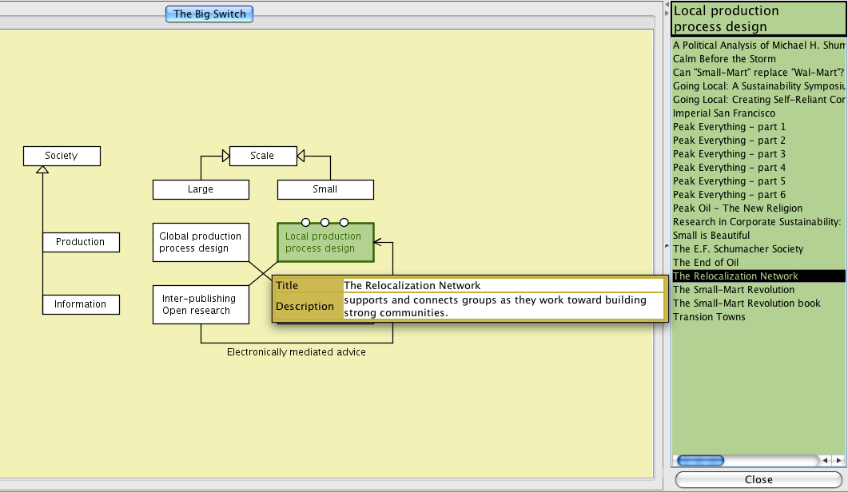The image size is (848, 492).
Task: Click the Electronically mediated advice link label
Action: (296, 352)
